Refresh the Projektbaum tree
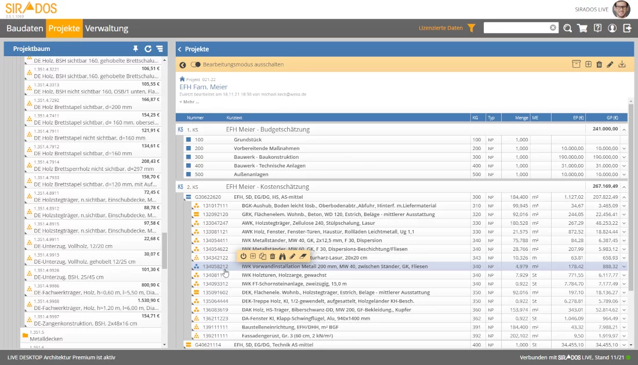638x365 pixels. [x=148, y=49]
